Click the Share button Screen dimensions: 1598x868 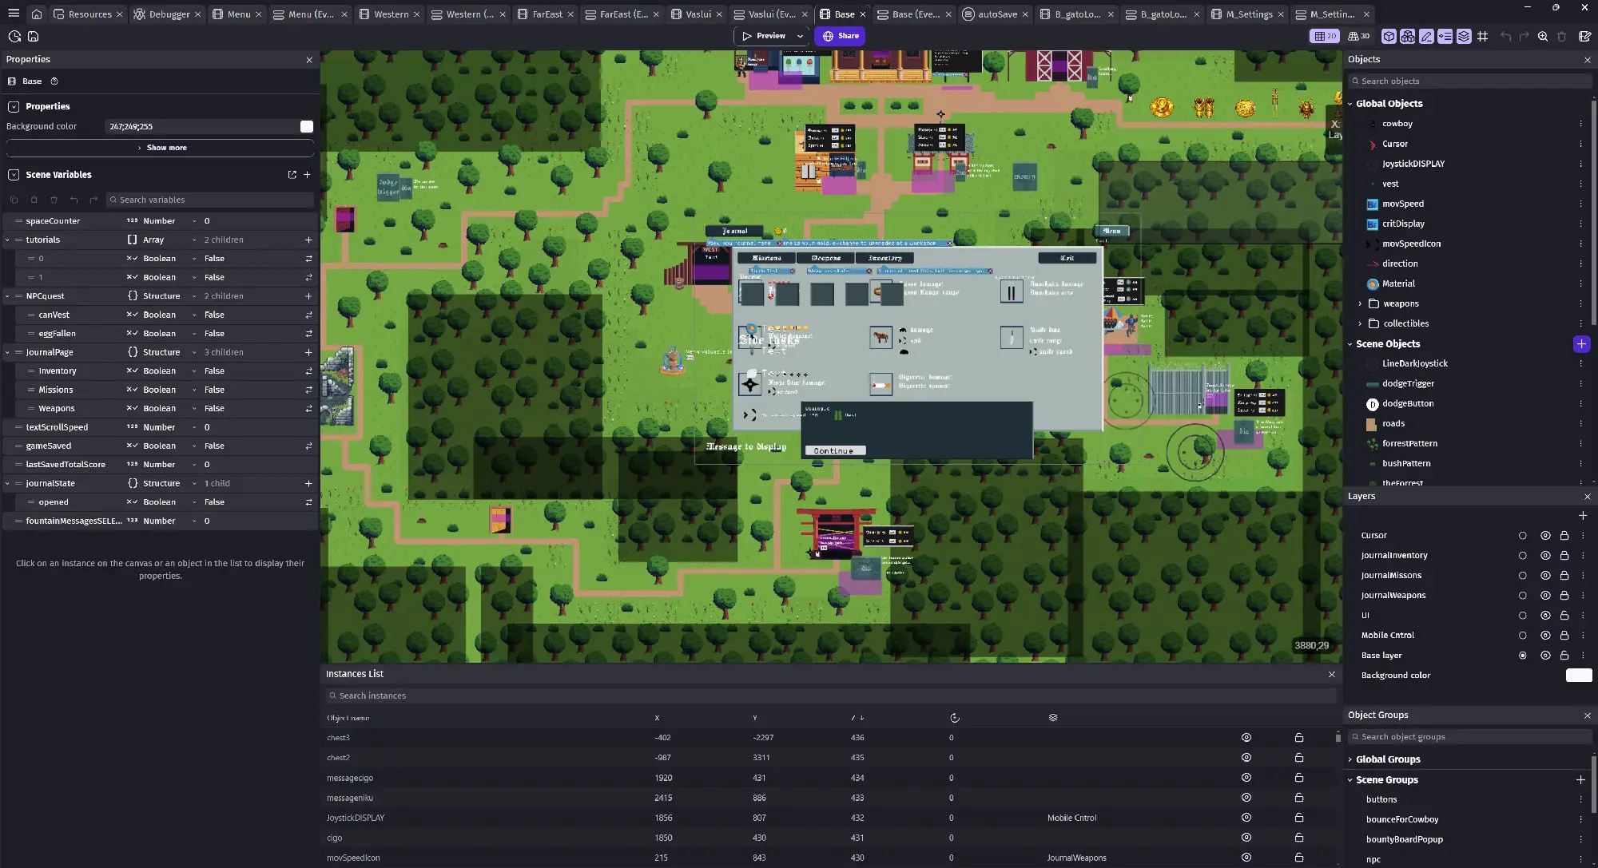pos(841,36)
